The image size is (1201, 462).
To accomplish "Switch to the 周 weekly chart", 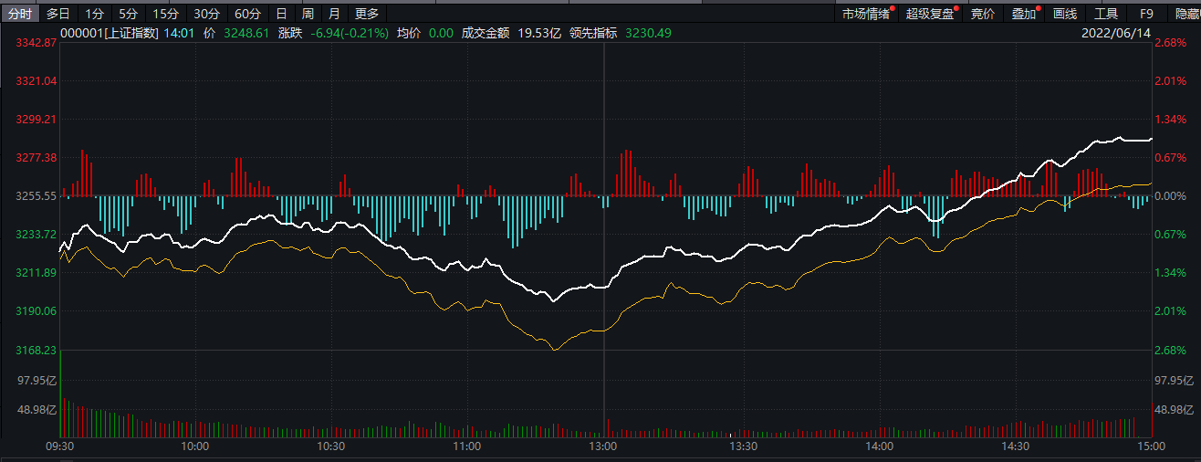I will point(308,14).
